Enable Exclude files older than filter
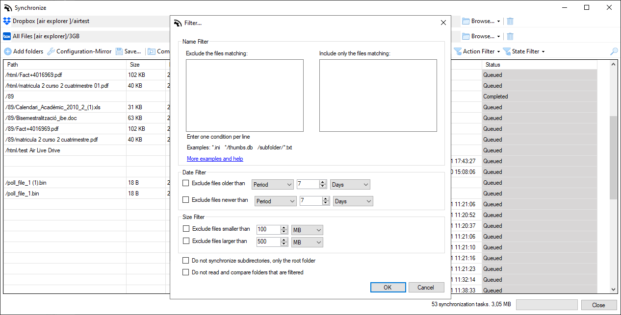Viewport: 621px width, 315px height. [185, 183]
